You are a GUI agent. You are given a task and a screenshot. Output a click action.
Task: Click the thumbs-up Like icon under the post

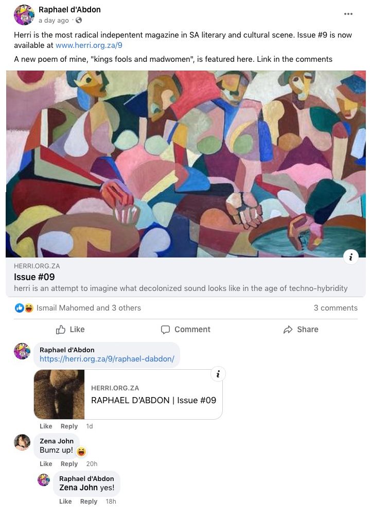pos(61,330)
